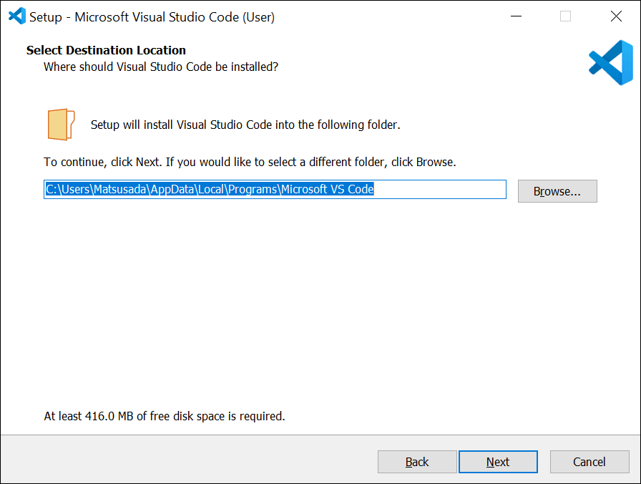Click Next to continue the setup
The image size is (641, 484).
click(x=498, y=462)
